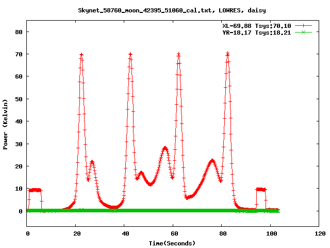Click the red peak near 42 seconds
This screenshot has width=330, height=248.
[x=130, y=54]
